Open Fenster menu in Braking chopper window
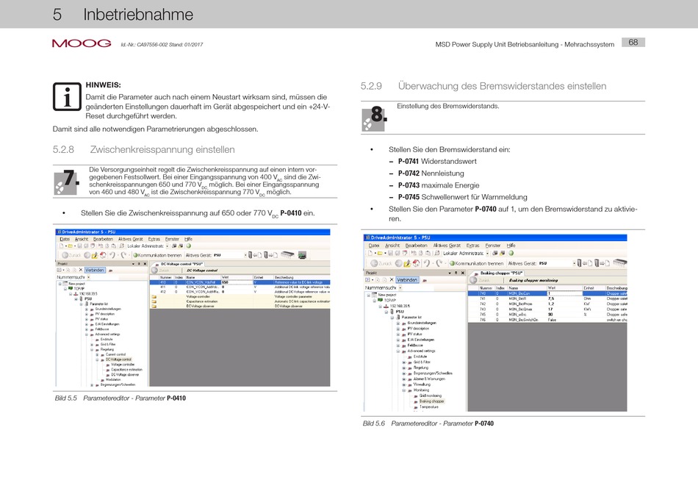This screenshot has height=494, width=698. 492,246
